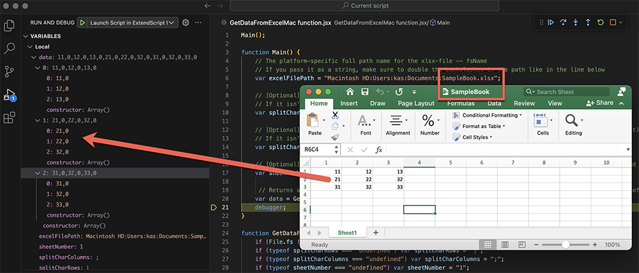
Task: Select launch configuration dropdown
Action: click(x=133, y=23)
